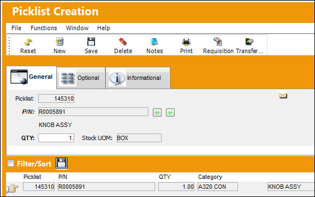Create a new picklist with New
315x197 pixels.
pyautogui.click(x=60, y=42)
